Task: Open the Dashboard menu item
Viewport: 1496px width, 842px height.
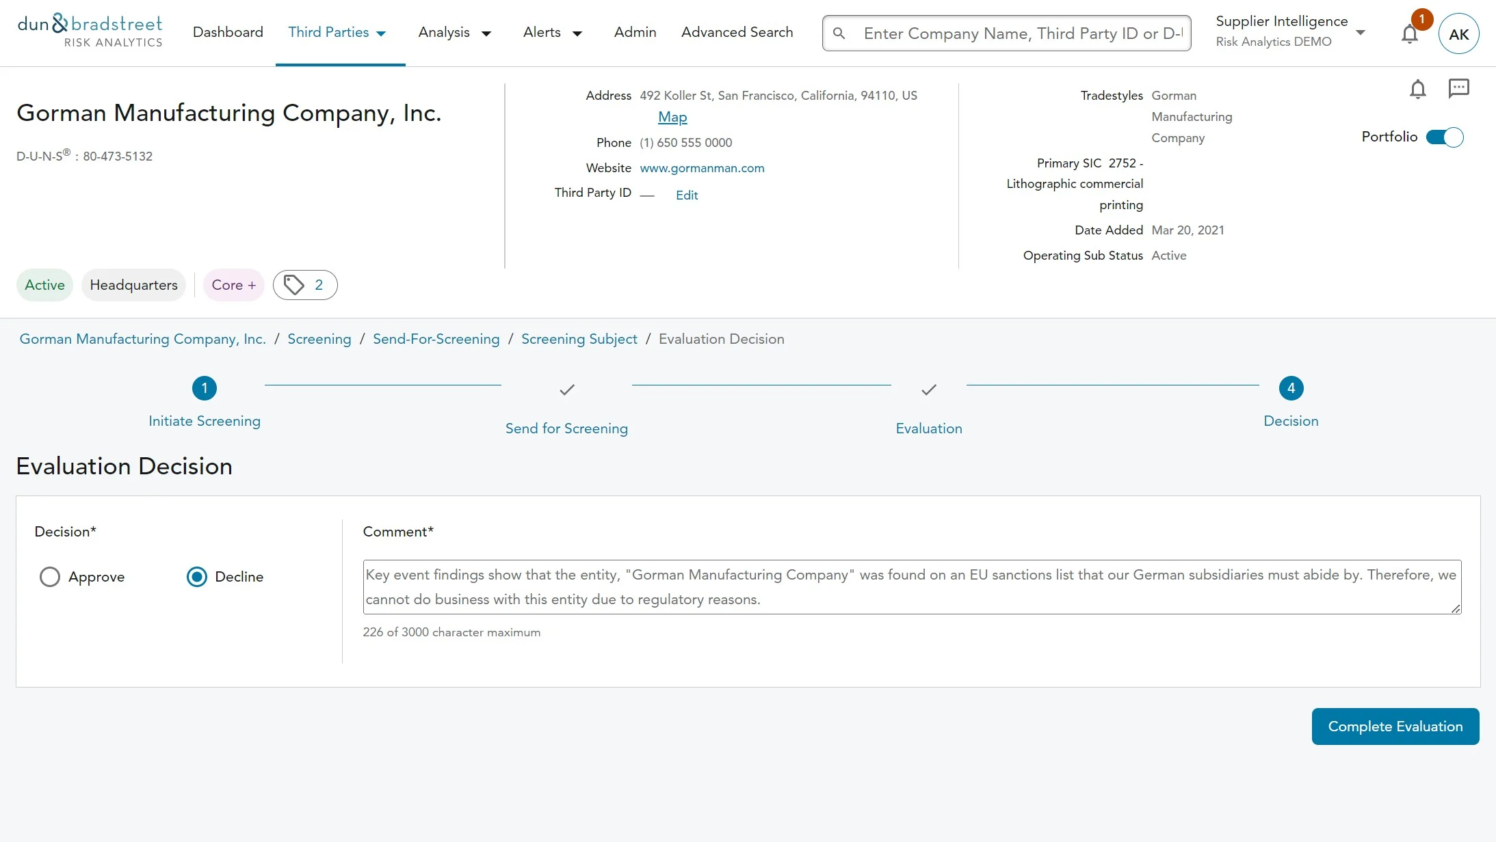Action: pos(228,32)
